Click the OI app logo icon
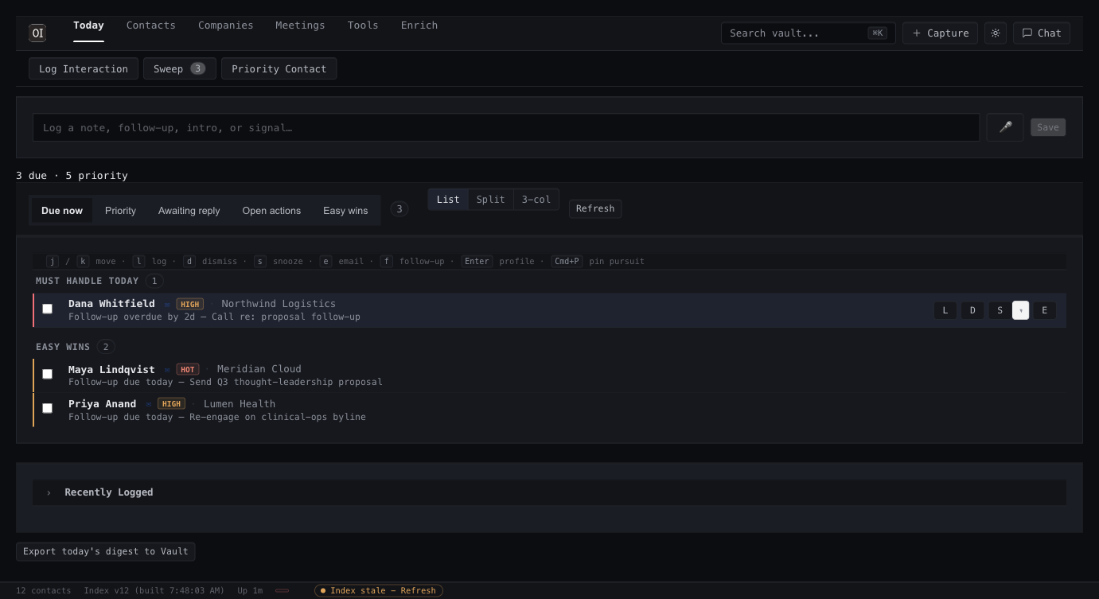The width and height of the screenshot is (1099, 599). [37, 33]
